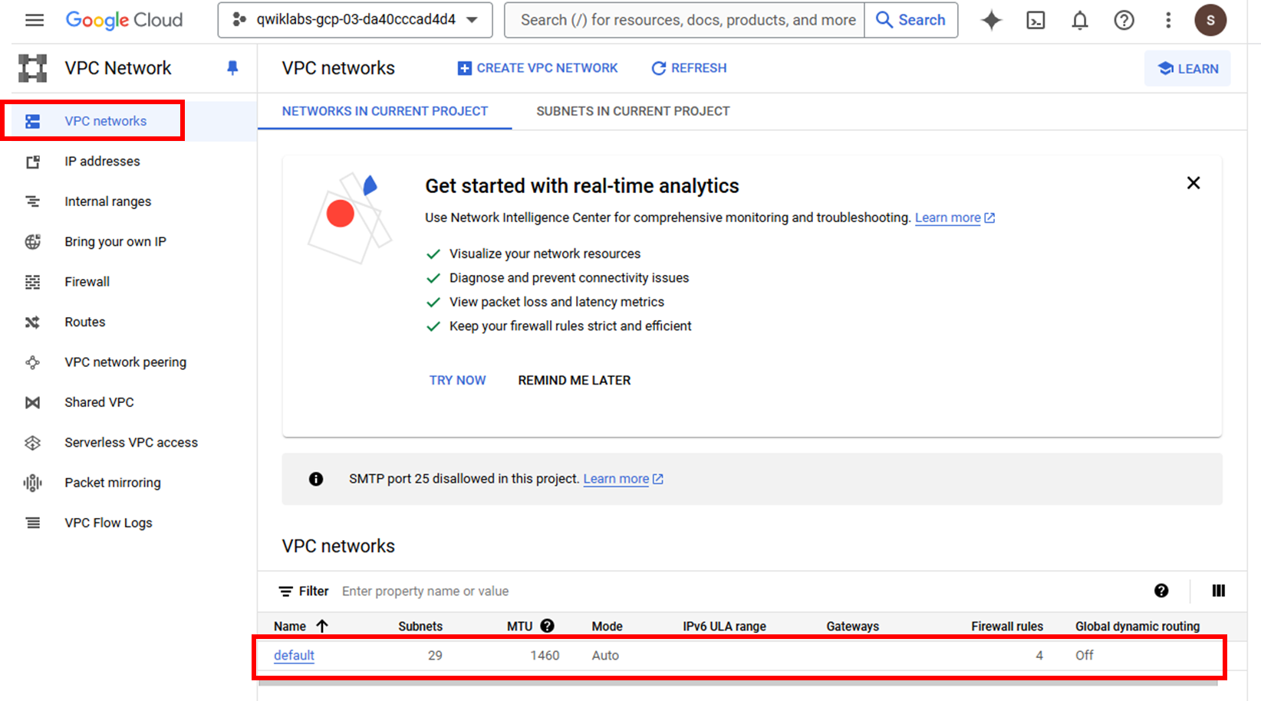
Task: Open the qwiklabs project selector dropdown
Action: [355, 20]
